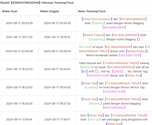Select the green Unpacking status text
This screenshot has height=125, width=152.
tap(97, 39)
